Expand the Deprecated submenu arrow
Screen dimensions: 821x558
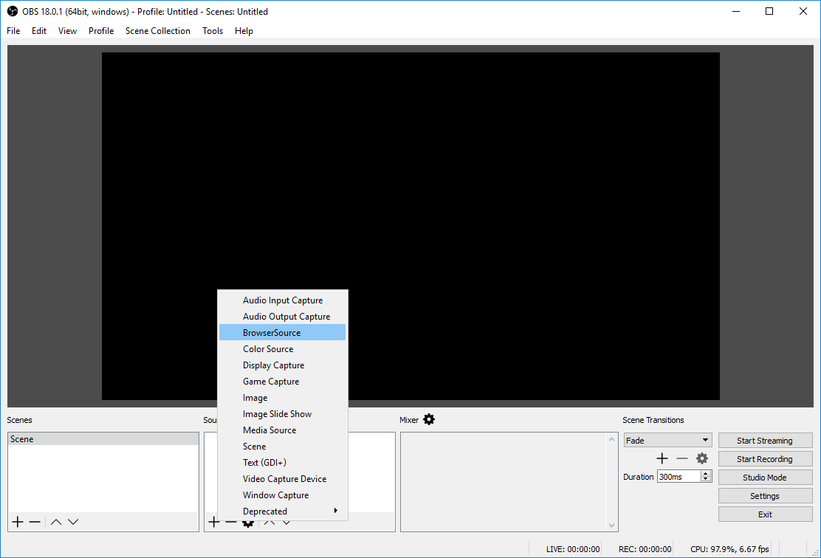pyautogui.click(x=336, y=510)
